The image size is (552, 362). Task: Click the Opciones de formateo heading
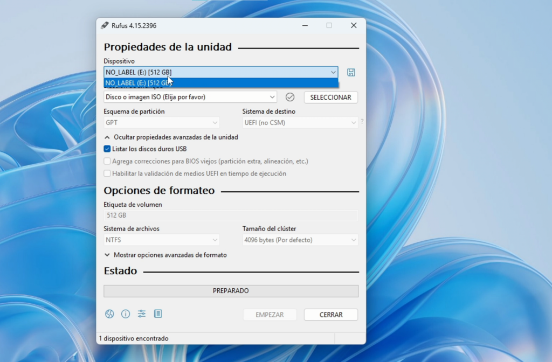[159, 190]
